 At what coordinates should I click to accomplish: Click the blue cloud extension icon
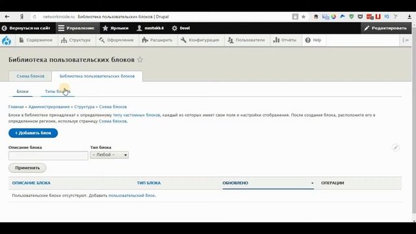343,17
